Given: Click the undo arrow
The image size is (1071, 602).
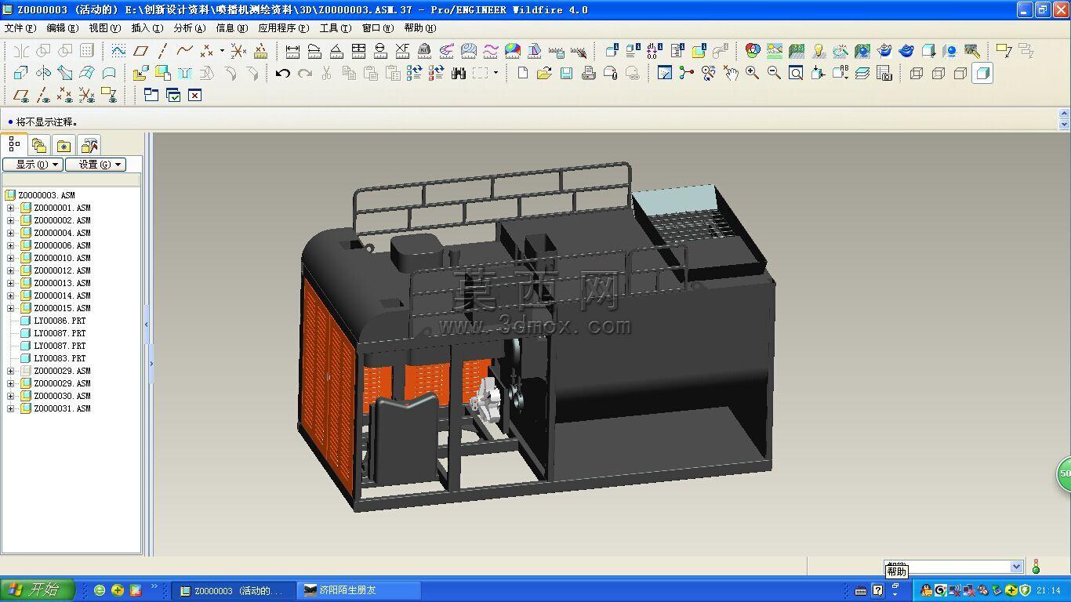Looking at the screenshot, I should [x=283, y=73].
